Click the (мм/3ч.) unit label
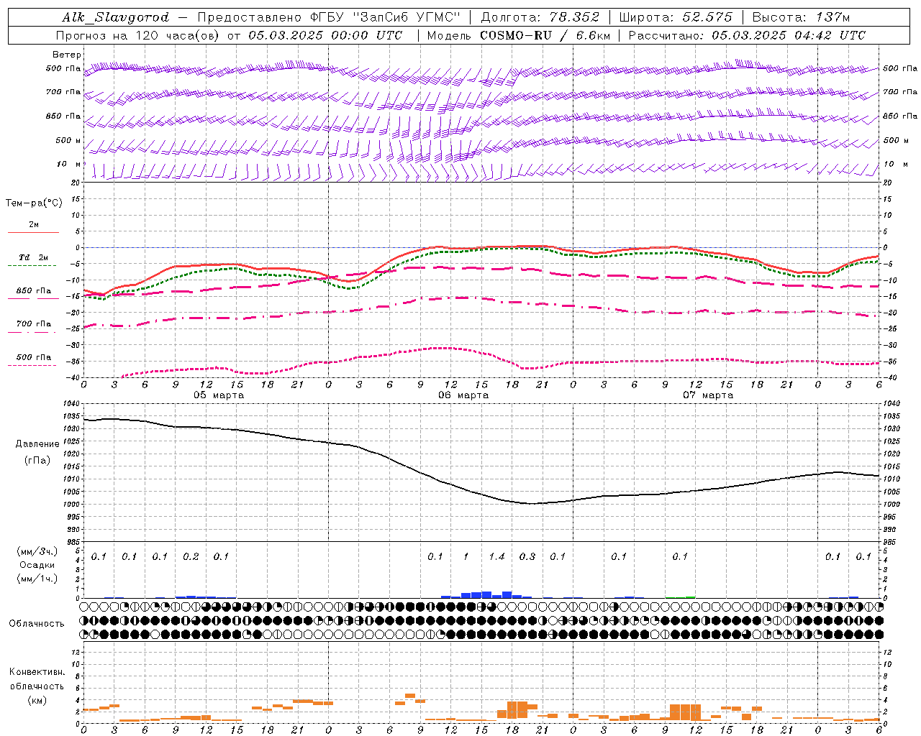The image size is (921, 736). pyautogui.click(x=37, y=551)
